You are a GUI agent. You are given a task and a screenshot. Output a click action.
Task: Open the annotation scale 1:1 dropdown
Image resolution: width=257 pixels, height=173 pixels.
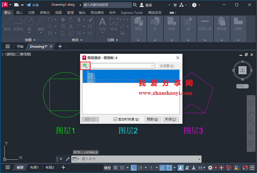[x=202, y=168]
